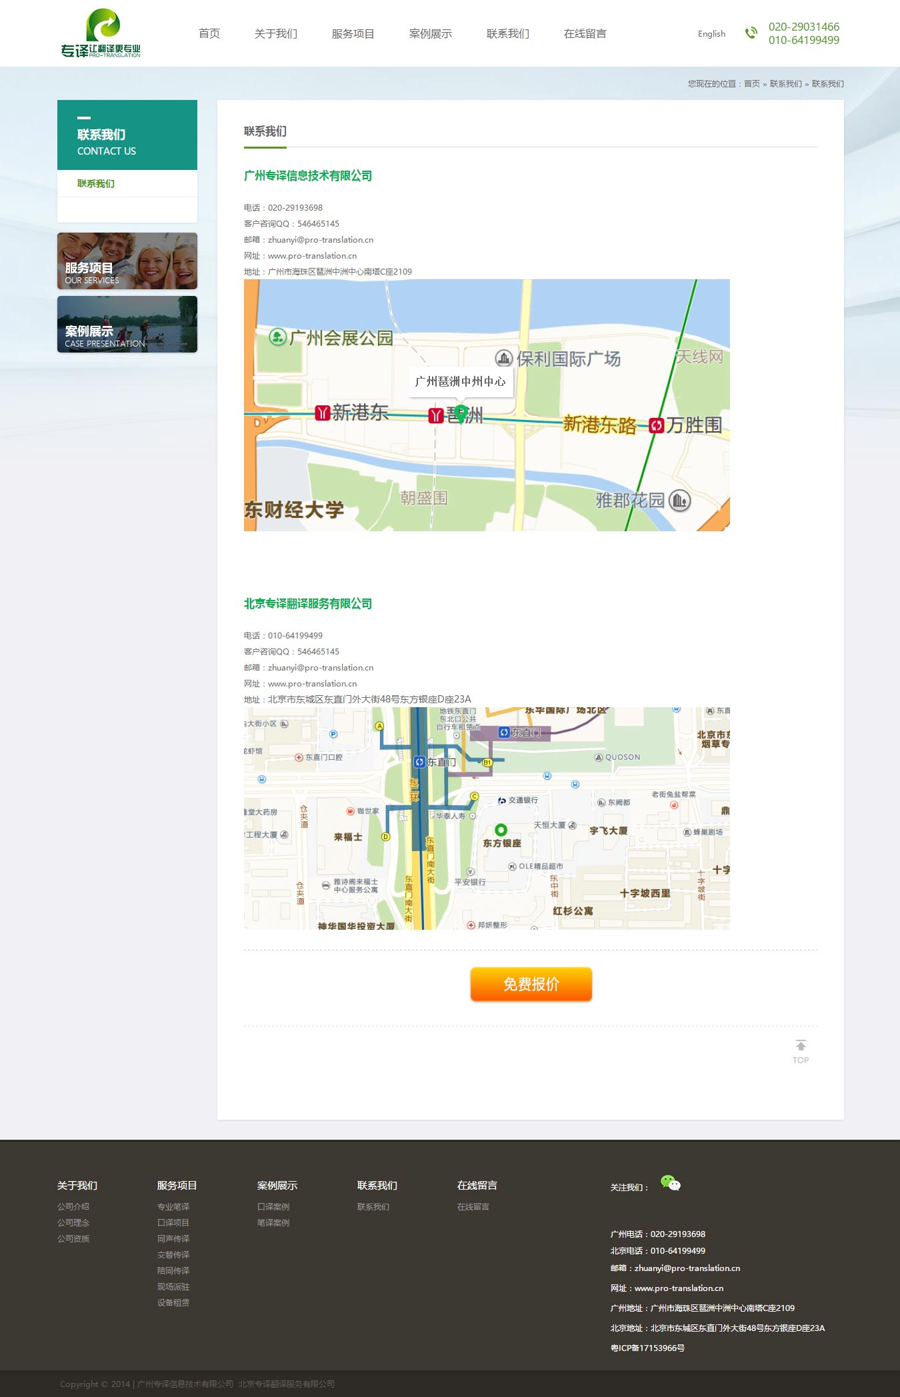Click the 万胜围 metro transfer icon

click(x=656, y=425)
